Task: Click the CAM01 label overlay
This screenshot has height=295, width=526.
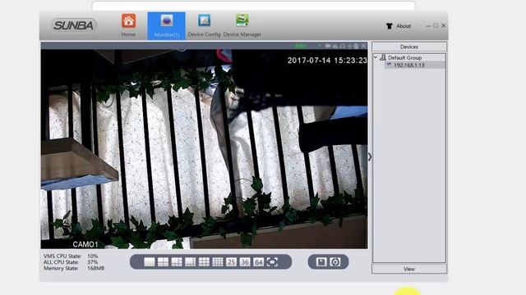Action: (x=85, y=244)
